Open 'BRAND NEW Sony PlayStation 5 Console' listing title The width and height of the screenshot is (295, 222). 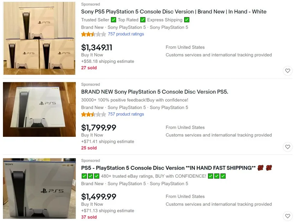(x=154, y=92)
